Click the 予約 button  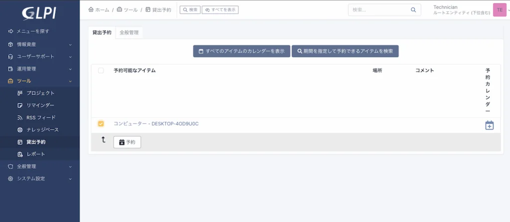point(127,142)
